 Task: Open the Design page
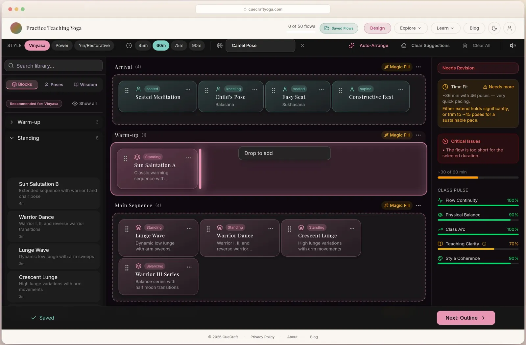tap(377, 28)
